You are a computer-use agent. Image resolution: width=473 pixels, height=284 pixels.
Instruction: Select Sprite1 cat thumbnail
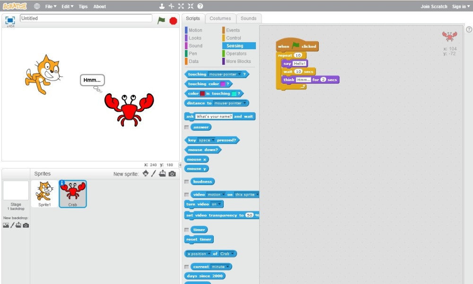click(44, 194)
